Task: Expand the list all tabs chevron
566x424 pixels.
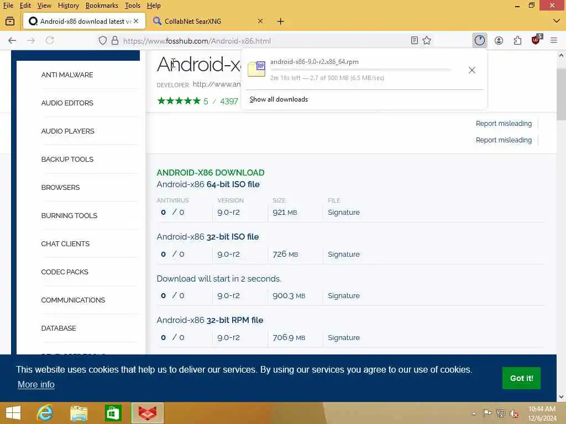Action: pos(556,21)
